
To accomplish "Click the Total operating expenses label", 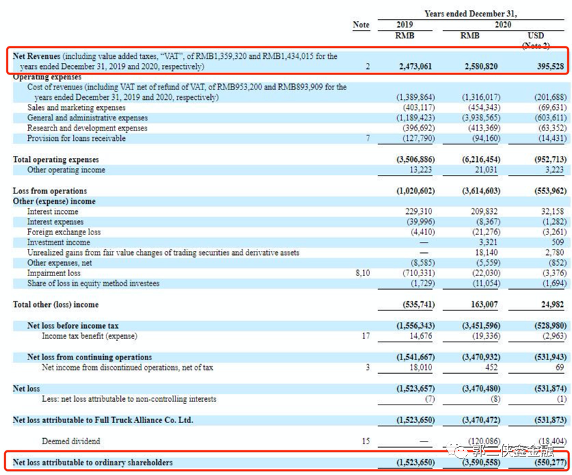I will click(56, 160).
